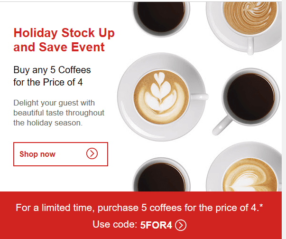Viewport: 286px width, 239px height.
Task: Click the 'and Save Event' headline line
Action: 59,47
